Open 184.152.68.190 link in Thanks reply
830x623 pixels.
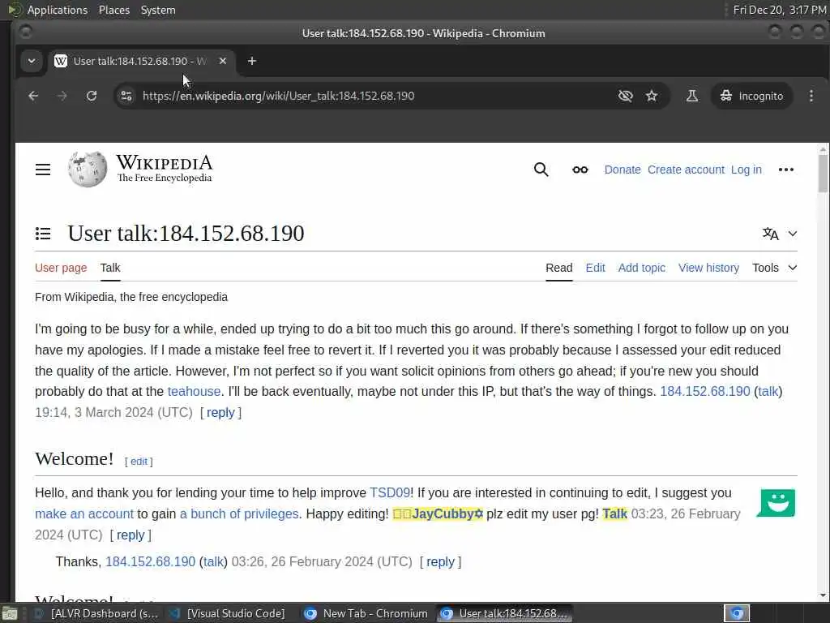pyautogui.click(x=150, y=561)
